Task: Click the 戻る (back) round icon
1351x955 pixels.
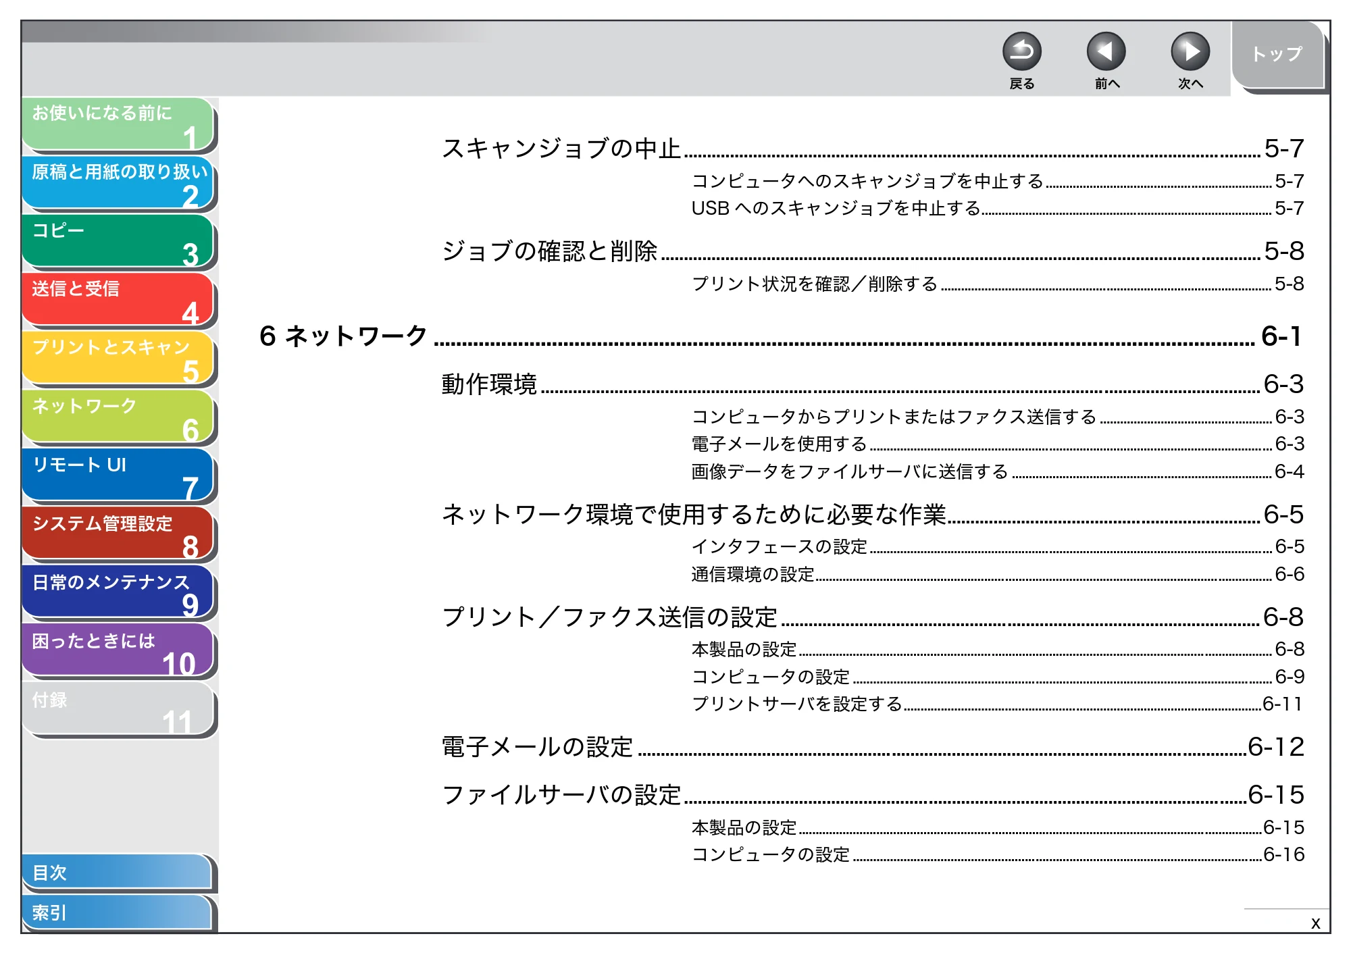Action: (1021, 52)
